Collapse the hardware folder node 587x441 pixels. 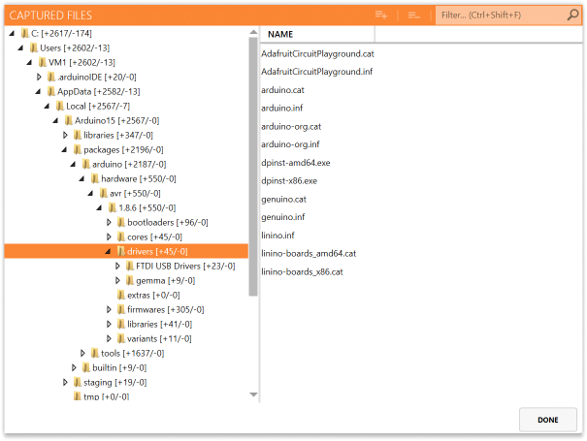(x=82, y=178)
